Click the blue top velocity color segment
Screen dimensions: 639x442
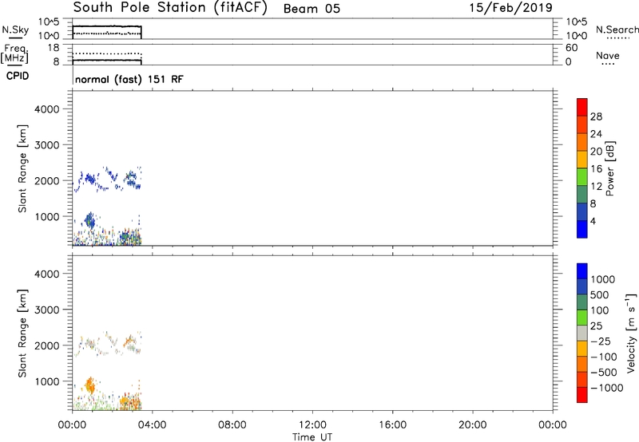point(582,271)
